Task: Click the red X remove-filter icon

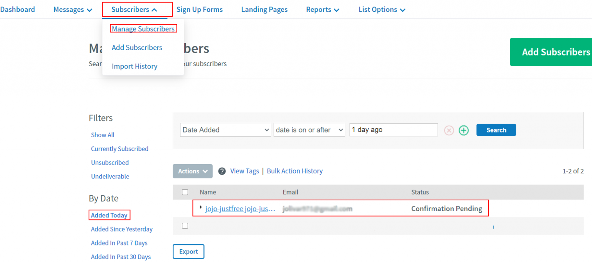Action: tap(449, 130)
